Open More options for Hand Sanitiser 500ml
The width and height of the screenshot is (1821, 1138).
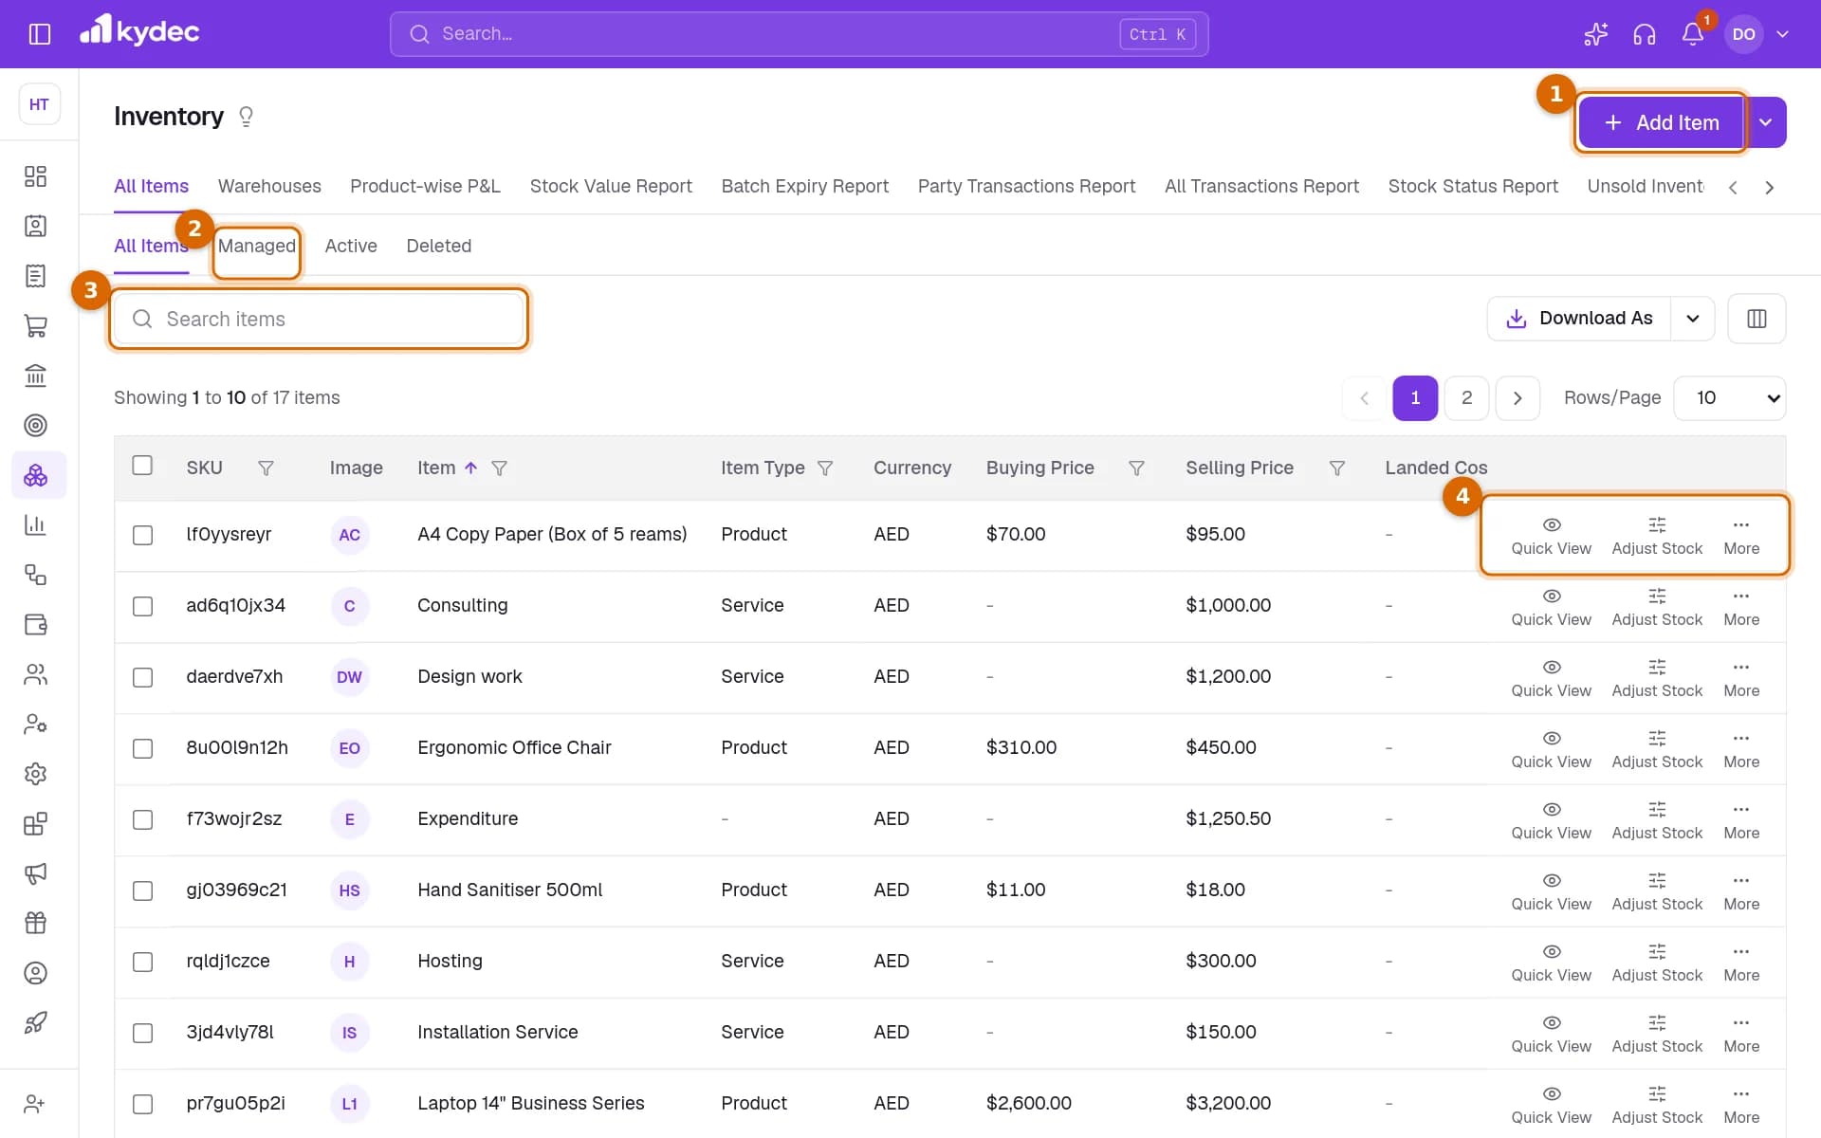click(1740, 891)
